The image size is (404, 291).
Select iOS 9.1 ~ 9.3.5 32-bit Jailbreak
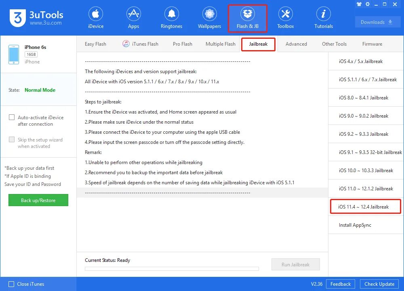tap(366, 152)
